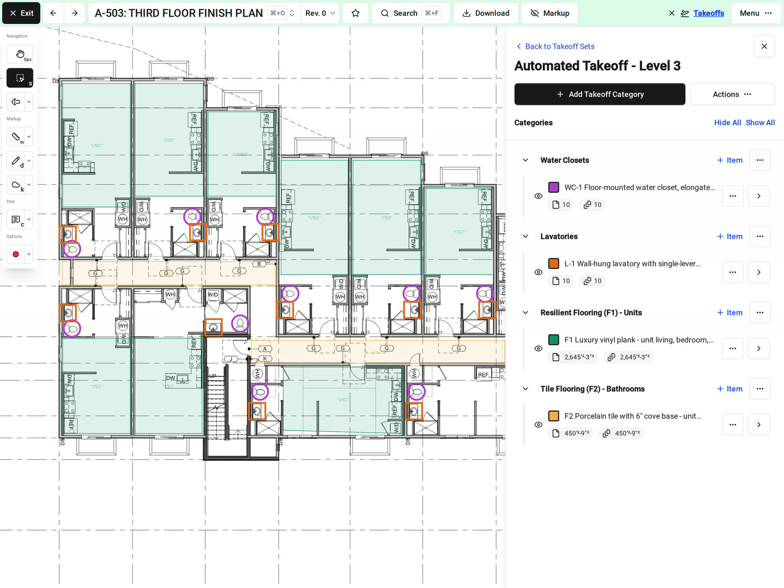Go to previous sheet arrow

click(53, 13)
